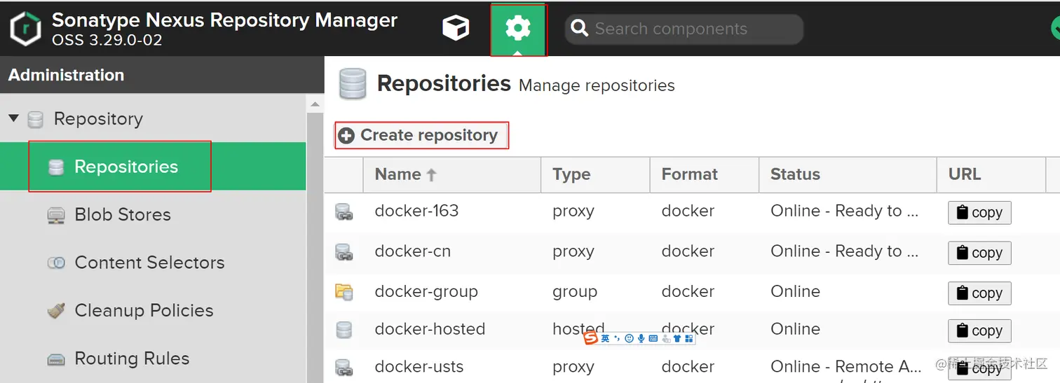This screenshot has height=383, width=1060.
Task: Open the Administration gear icon
Action: [517, 28]
